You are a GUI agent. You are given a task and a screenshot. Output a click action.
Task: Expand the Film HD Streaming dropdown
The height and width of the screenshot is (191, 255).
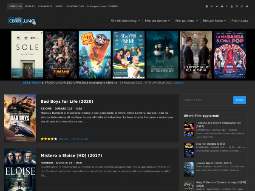coord(125,21)
